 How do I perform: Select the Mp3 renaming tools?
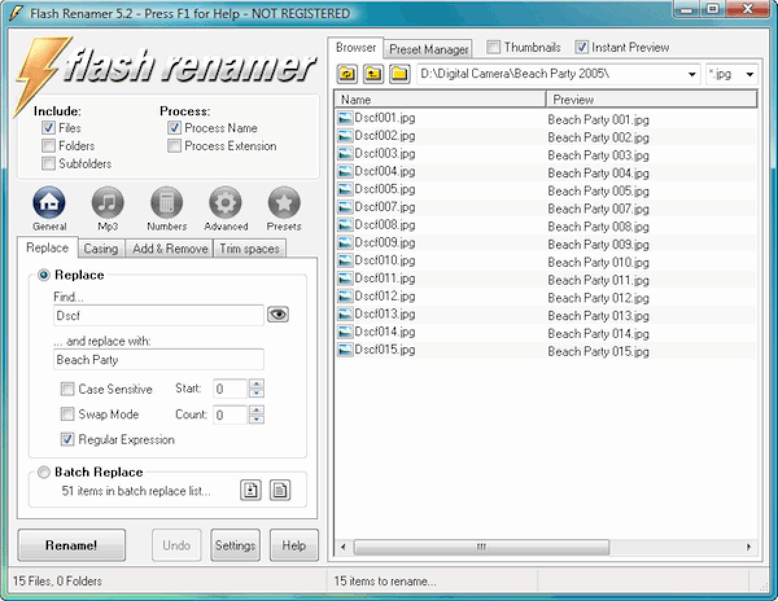pos(108,203)
